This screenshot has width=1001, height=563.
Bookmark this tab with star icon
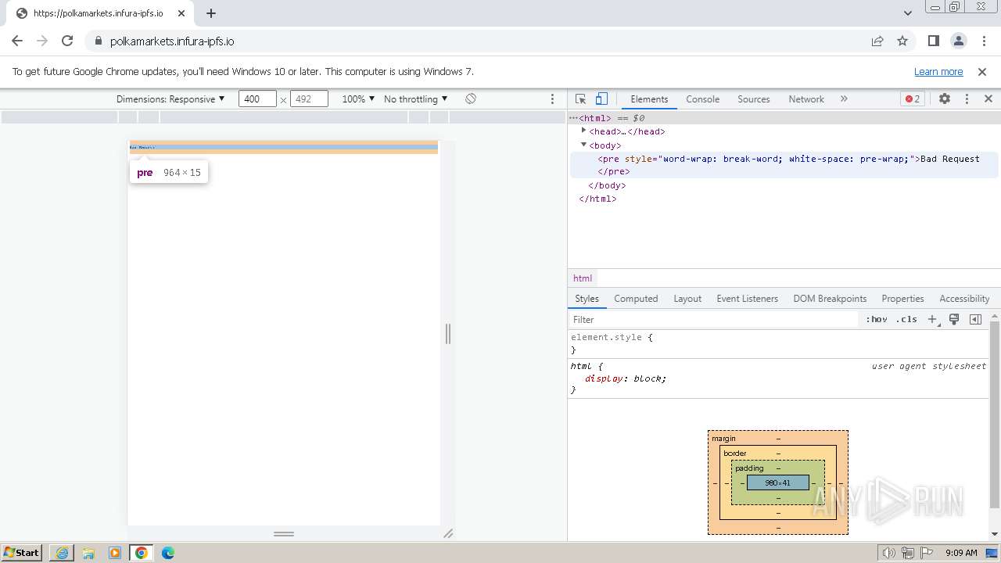pos(902,41)
